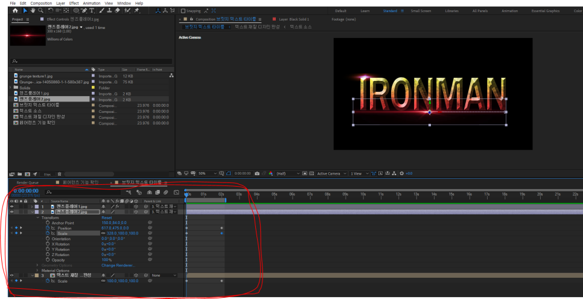Screen dimensions: 583x299
Task: Click the Position end keyframe at 02s
Action: [221, 228]
